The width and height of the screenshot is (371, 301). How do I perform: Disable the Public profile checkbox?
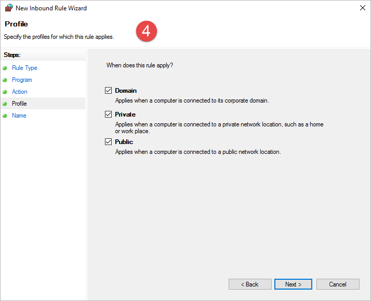tap(109, 142)
